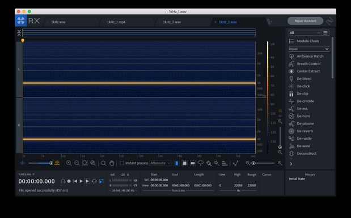Open the Repair Assistant
351x218 pixels.
(305, 21)
